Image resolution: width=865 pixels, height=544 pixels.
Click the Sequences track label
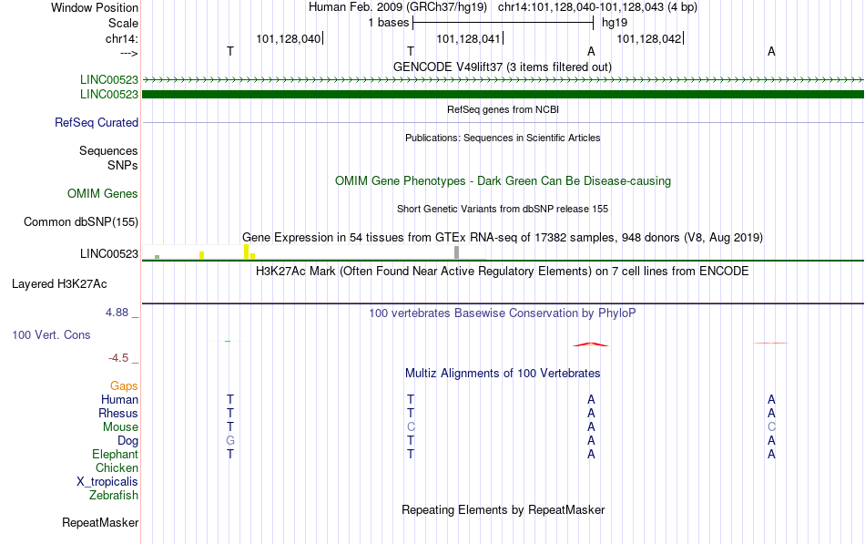[x=108, y=150]
